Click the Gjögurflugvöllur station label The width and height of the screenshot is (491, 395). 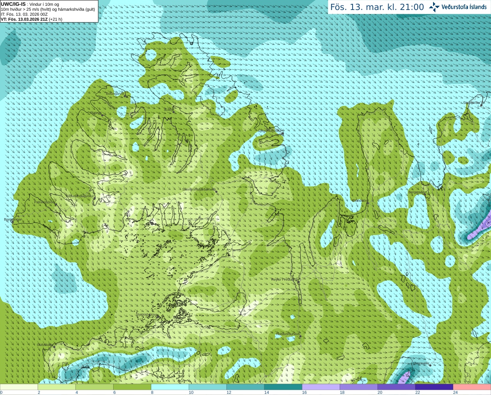click(270, 131)
